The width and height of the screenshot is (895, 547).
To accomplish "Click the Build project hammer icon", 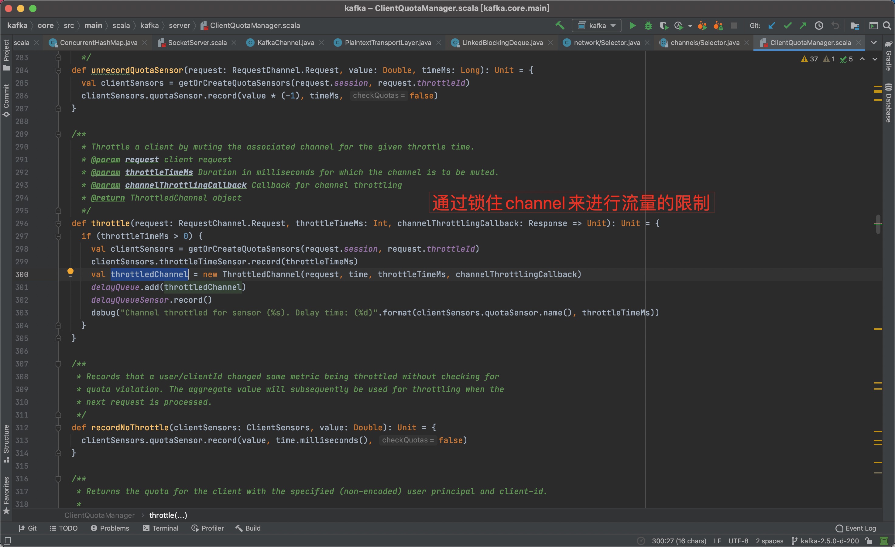I will tap(560, 26).
